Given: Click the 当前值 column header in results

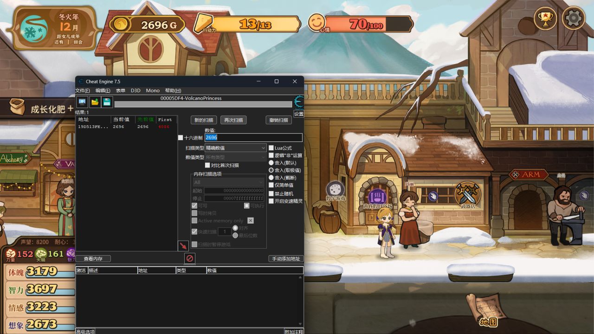Looking at the screenshot, I should coord(123,119).
